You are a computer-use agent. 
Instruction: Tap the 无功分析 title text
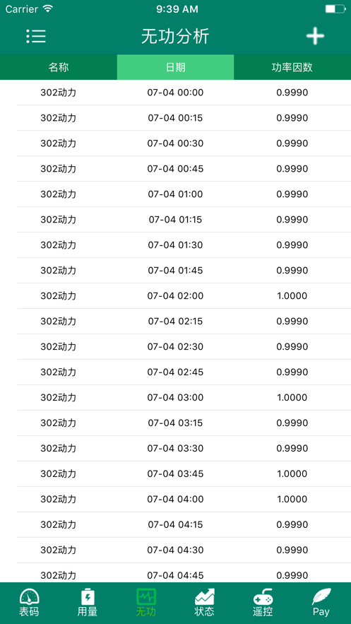coord(175,37)
